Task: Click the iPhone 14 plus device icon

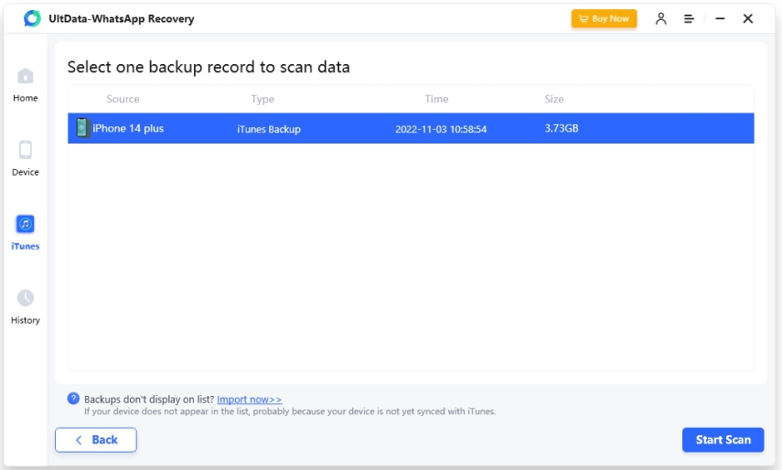Action: [81, 128]
